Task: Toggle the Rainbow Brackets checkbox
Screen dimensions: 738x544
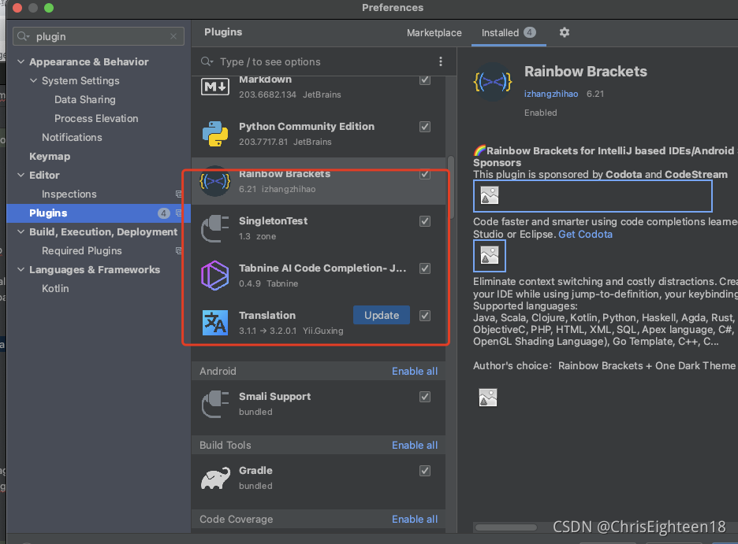Action: [425, 174]
